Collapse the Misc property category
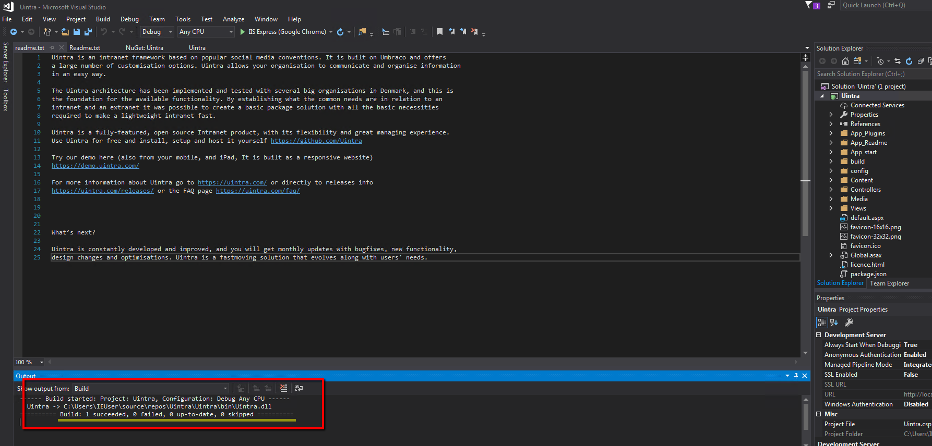932x446 pixels. pyautogui.click(x=819, y=414)
